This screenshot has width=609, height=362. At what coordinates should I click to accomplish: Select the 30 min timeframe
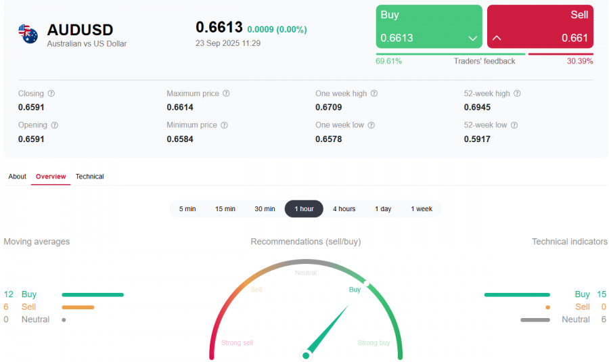(x=265, y=209)
